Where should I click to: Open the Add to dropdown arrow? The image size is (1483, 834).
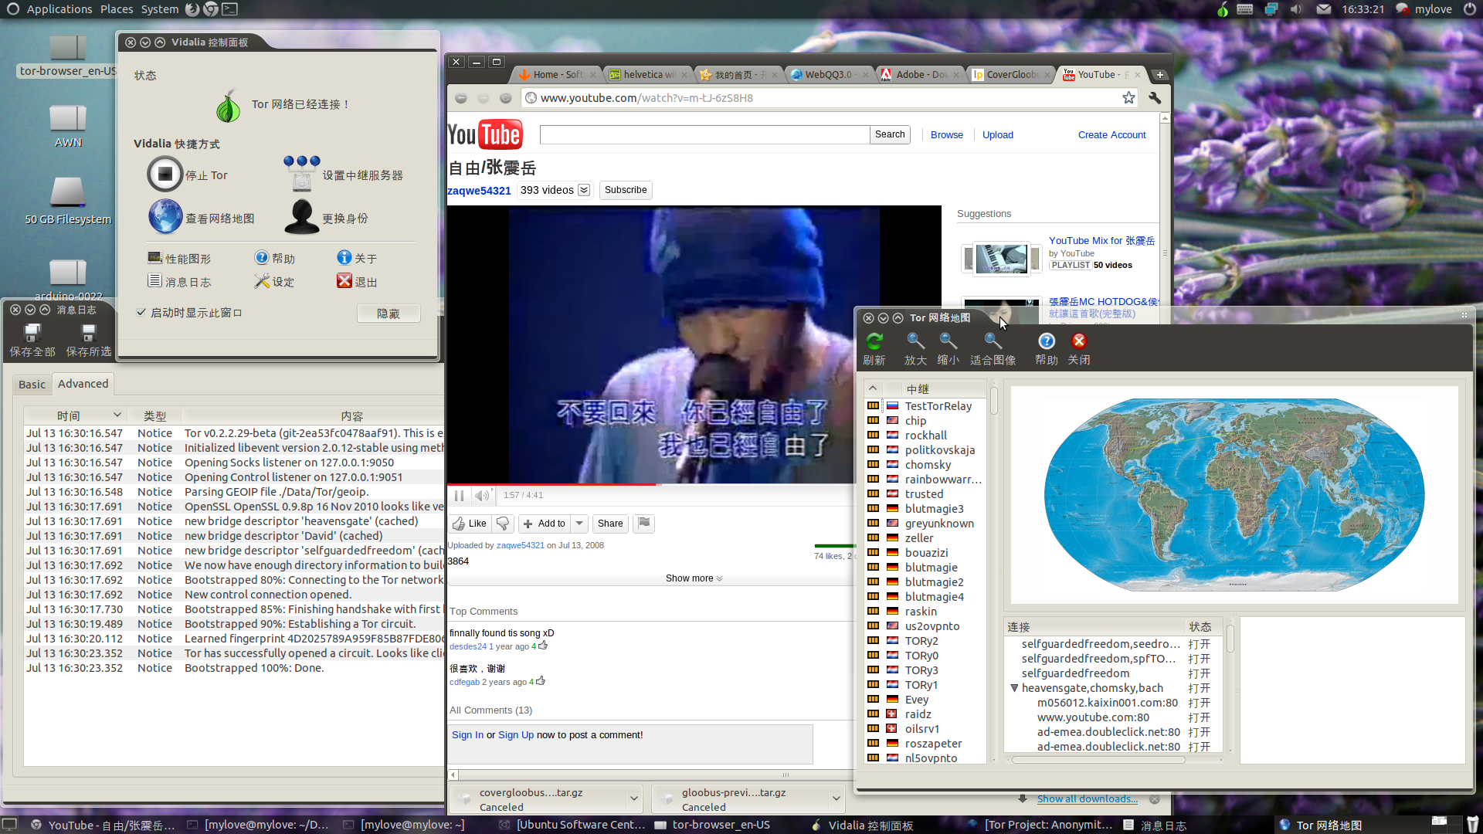579,524
